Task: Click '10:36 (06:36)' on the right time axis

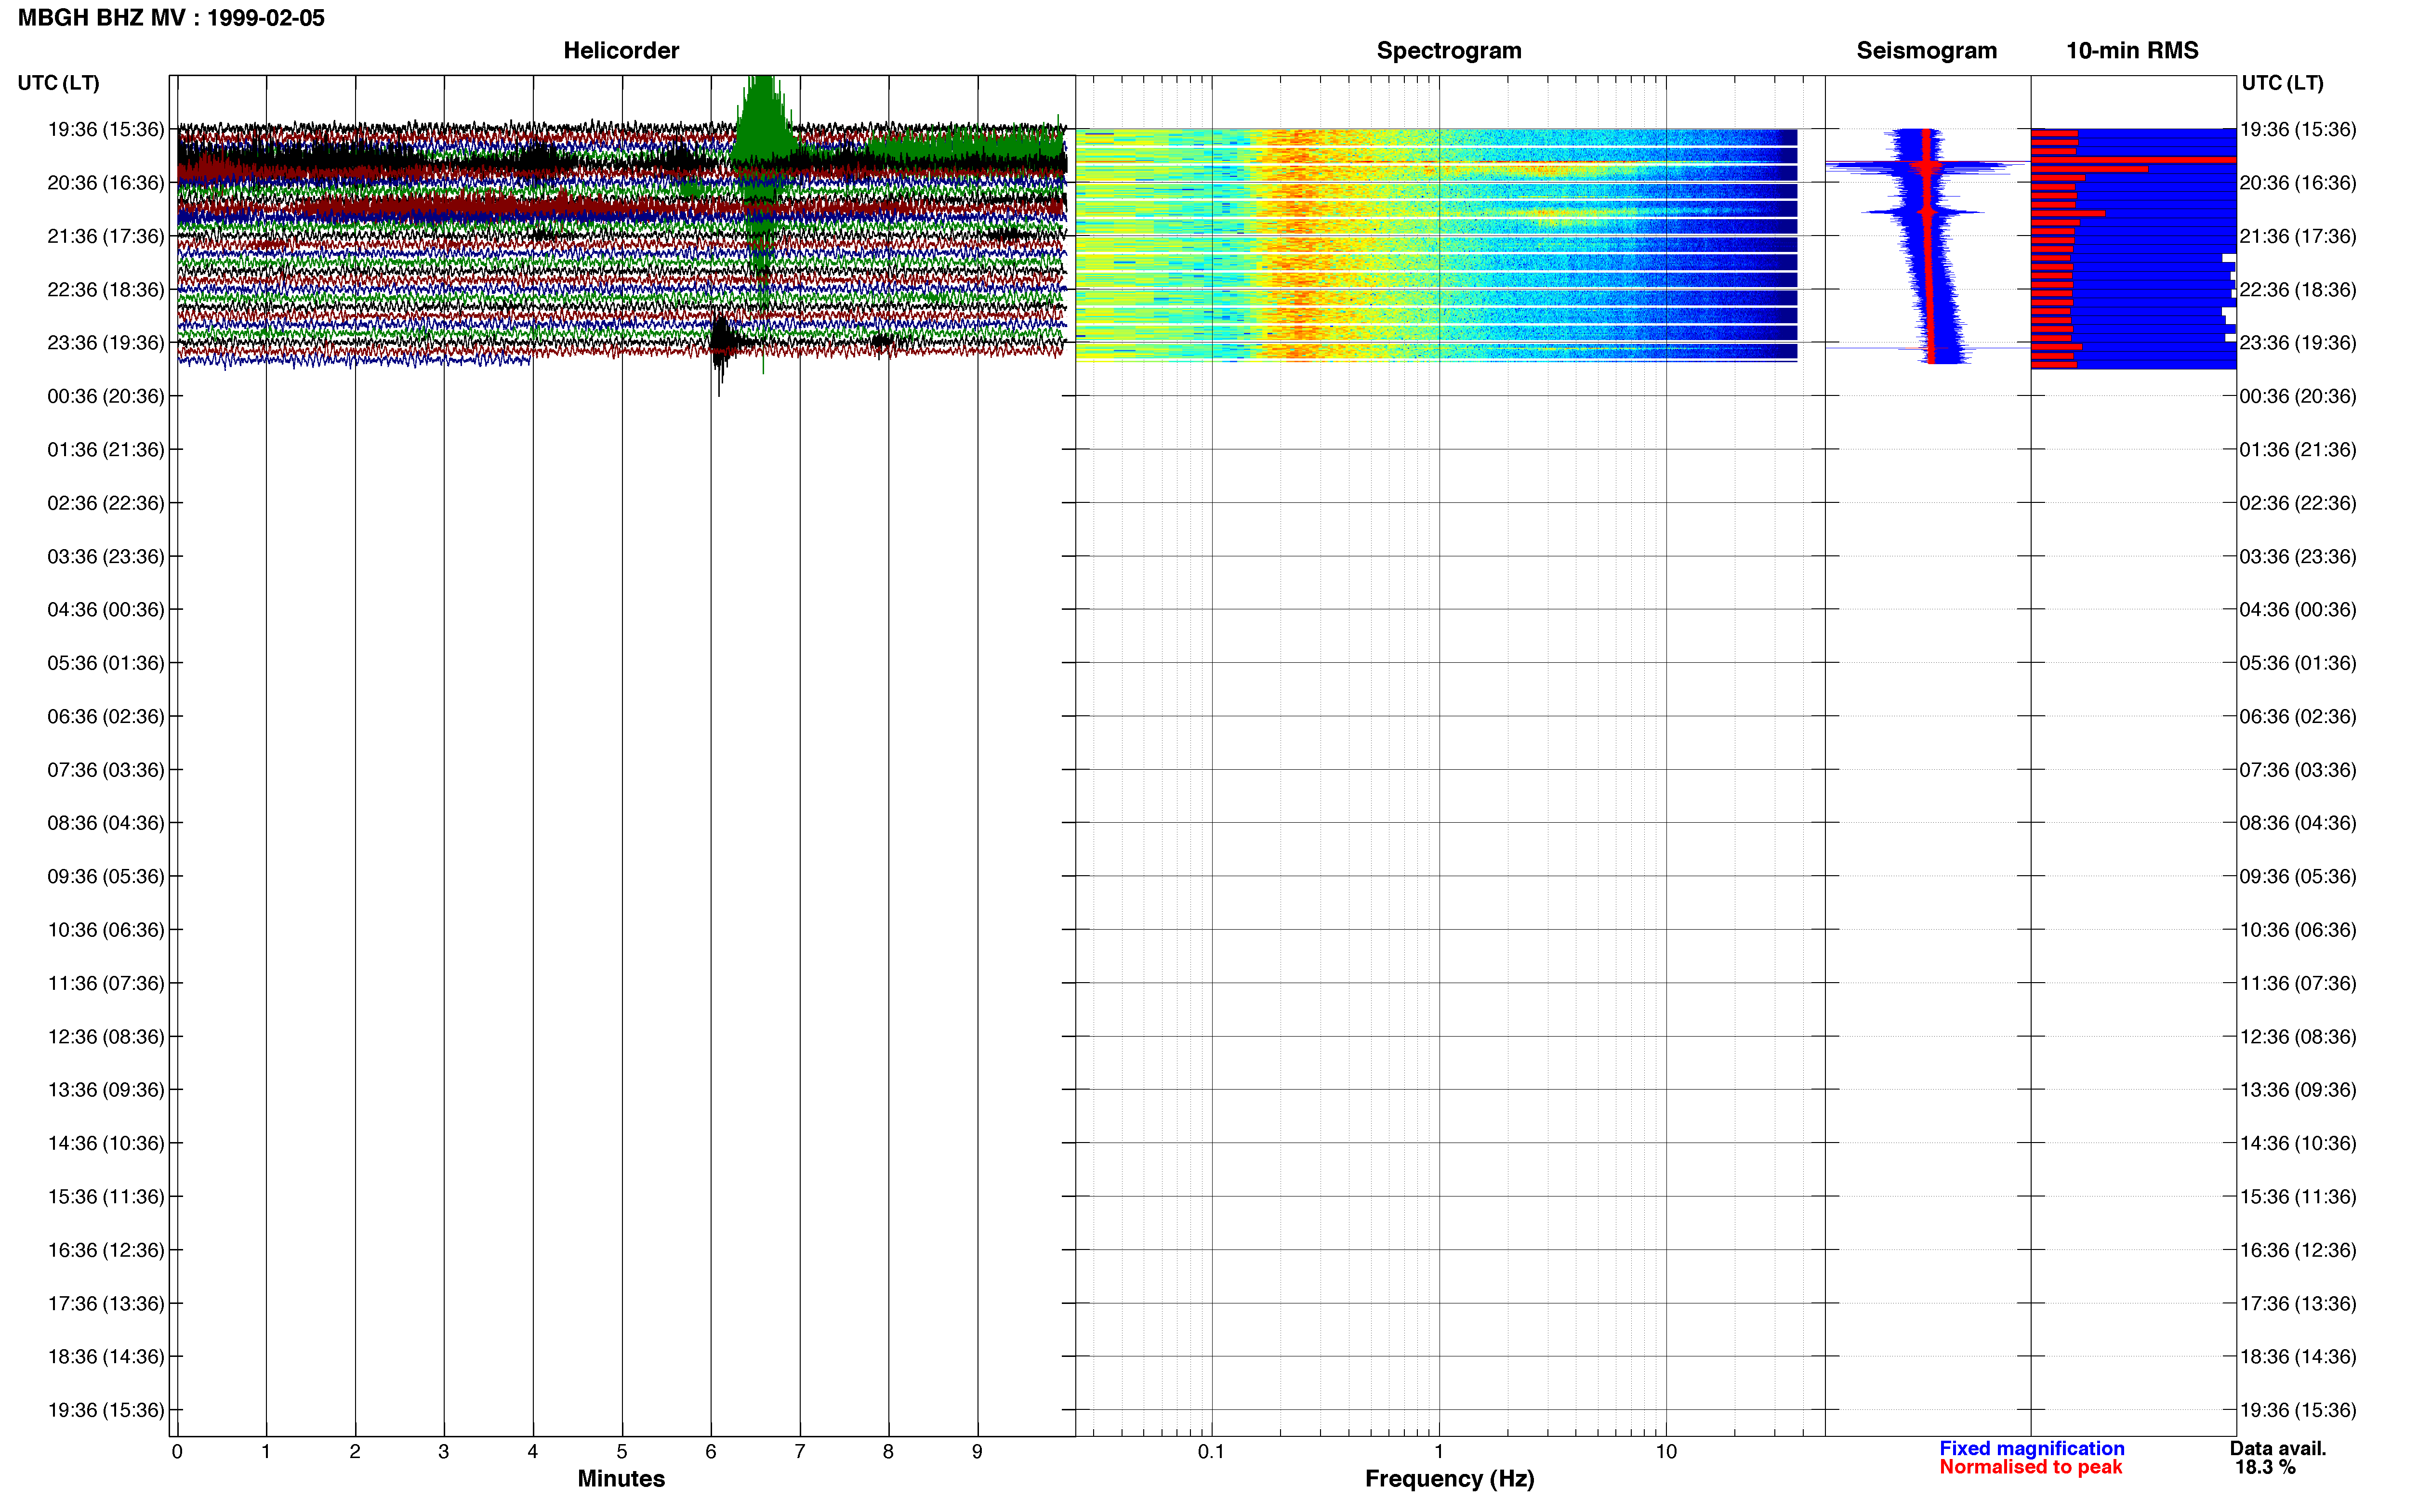Action: pos(2298,930)
